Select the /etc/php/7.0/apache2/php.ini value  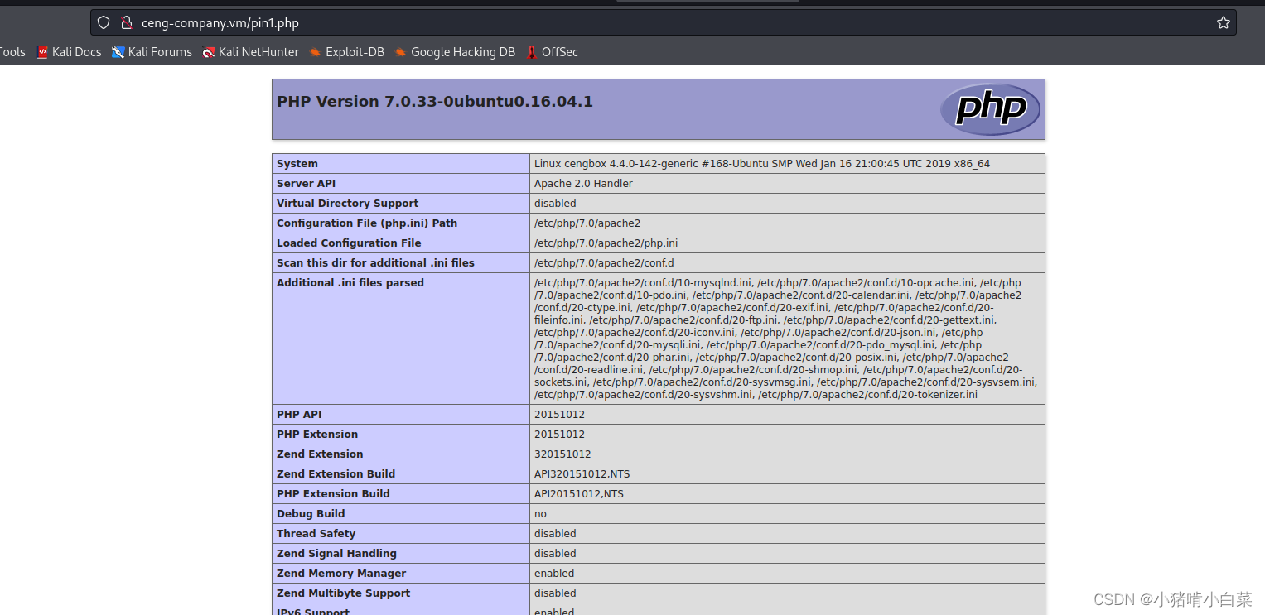[608, 243]
